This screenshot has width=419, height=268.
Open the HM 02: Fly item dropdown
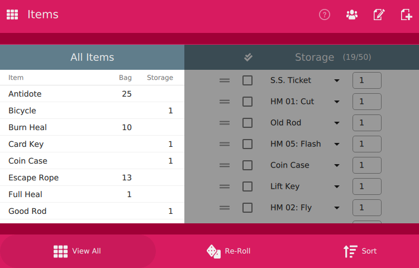(x=337, y=208)
